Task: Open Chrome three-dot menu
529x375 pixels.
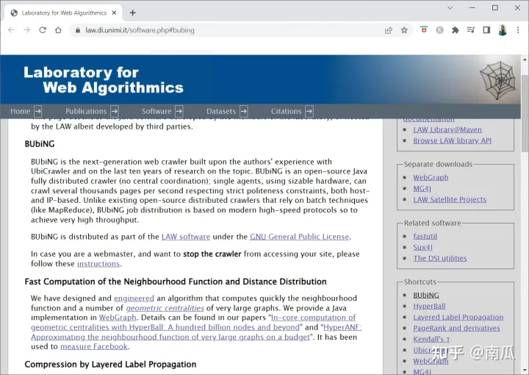Action: [x=518, y=30]
